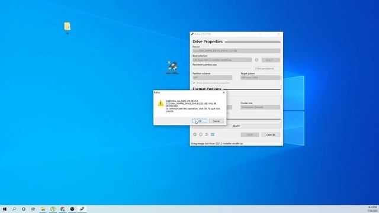Open Task View on taskbar
This screenshot has height=213, width=379.
33,209
